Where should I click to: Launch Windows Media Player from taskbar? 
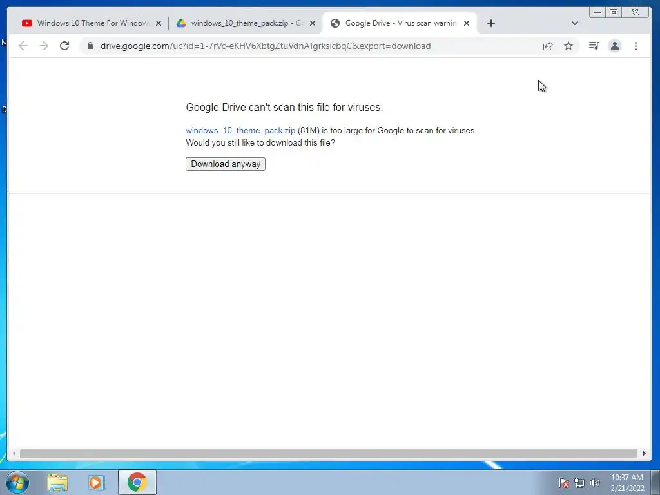tap(96, 482)
